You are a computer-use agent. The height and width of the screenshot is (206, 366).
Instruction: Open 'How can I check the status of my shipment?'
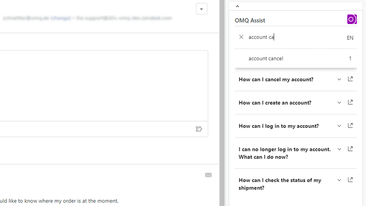(280, 184)
